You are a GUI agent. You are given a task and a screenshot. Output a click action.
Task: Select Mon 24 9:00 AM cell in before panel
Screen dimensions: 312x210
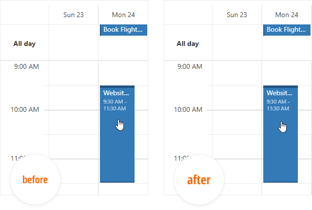point(123,73)
